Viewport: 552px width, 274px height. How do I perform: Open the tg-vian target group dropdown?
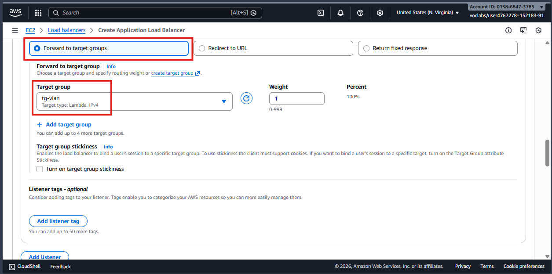(134, 101)
